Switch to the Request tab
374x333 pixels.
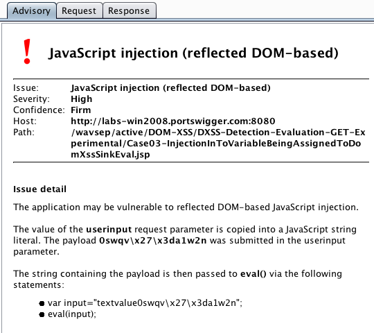[79, 10]
